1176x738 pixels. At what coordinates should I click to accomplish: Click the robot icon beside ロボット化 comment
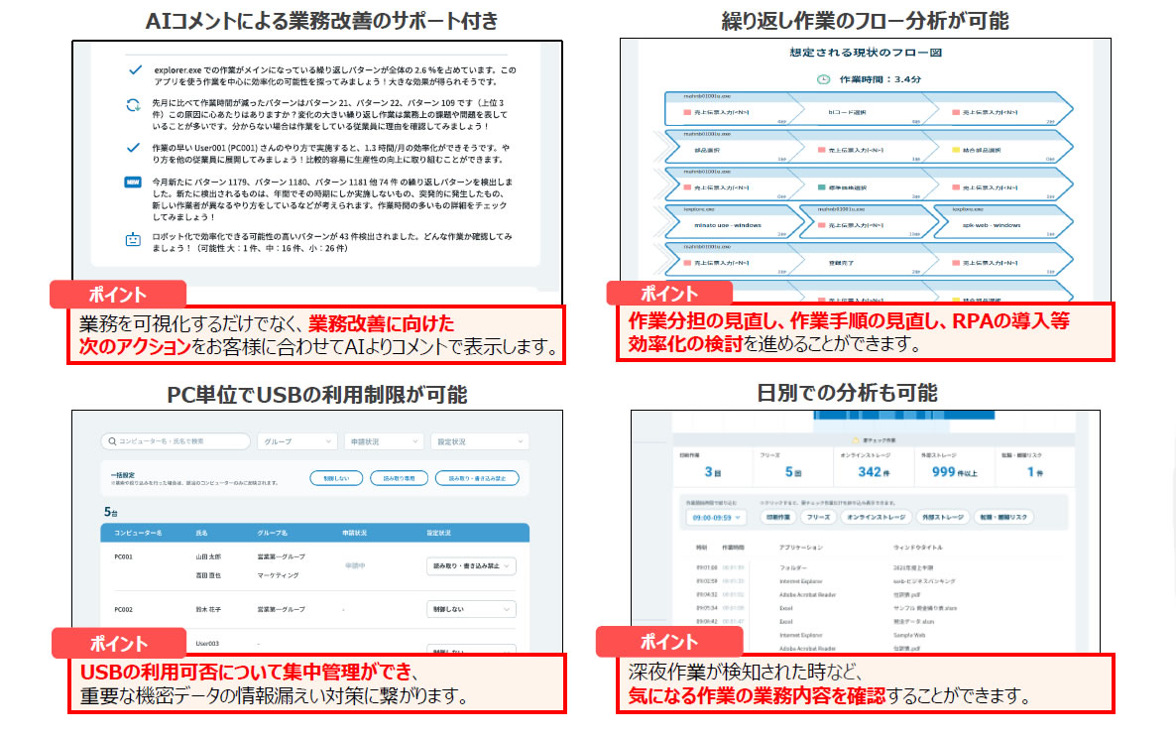pos(133,240)
